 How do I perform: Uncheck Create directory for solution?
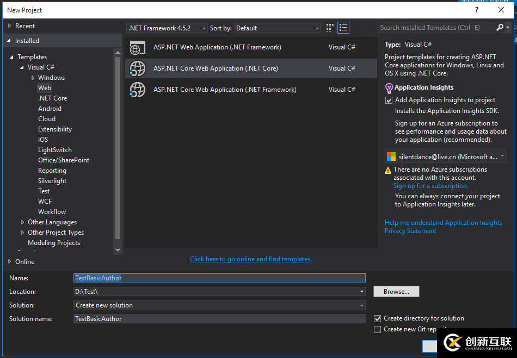coord(378,318)
